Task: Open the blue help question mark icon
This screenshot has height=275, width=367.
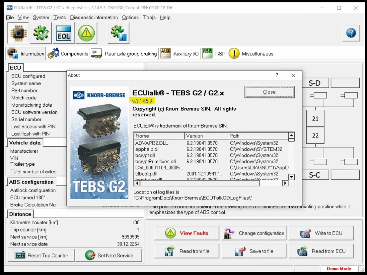Action: click(351, 33)
